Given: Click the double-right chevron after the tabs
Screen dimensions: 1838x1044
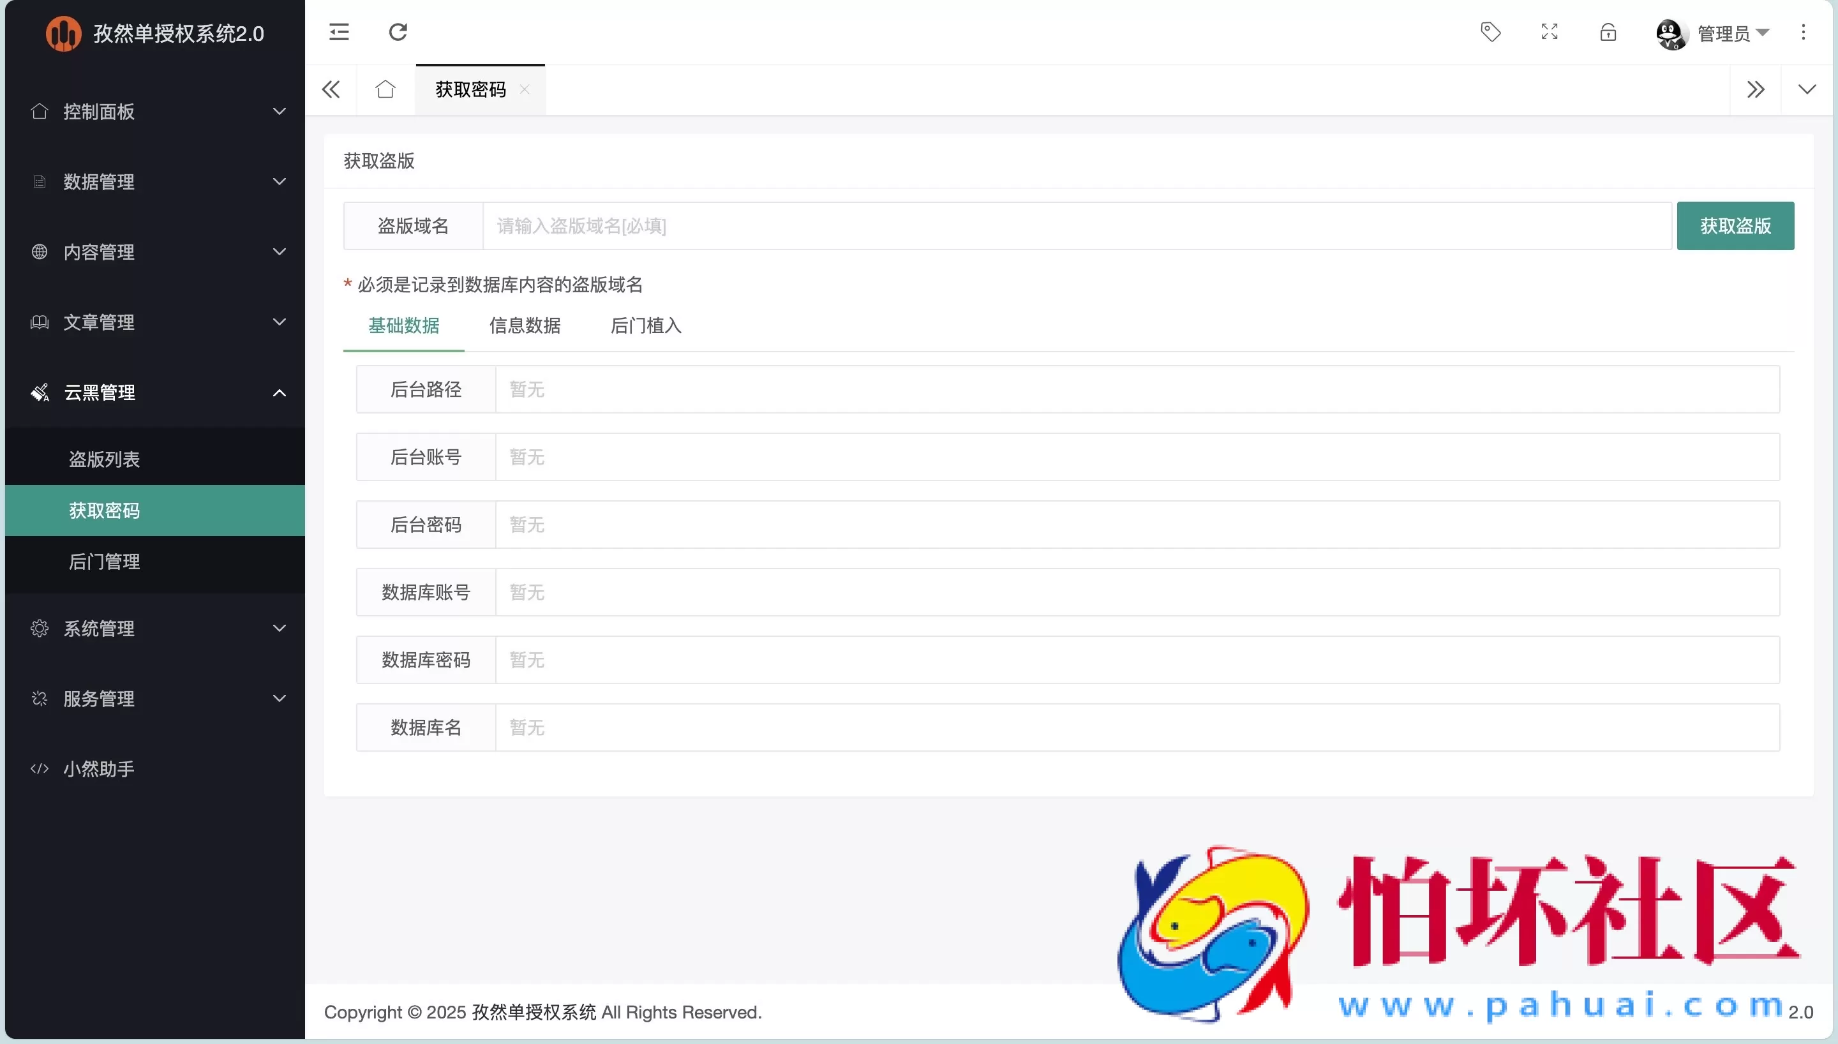Looking at the screenshot, I should click(1756, 88).
